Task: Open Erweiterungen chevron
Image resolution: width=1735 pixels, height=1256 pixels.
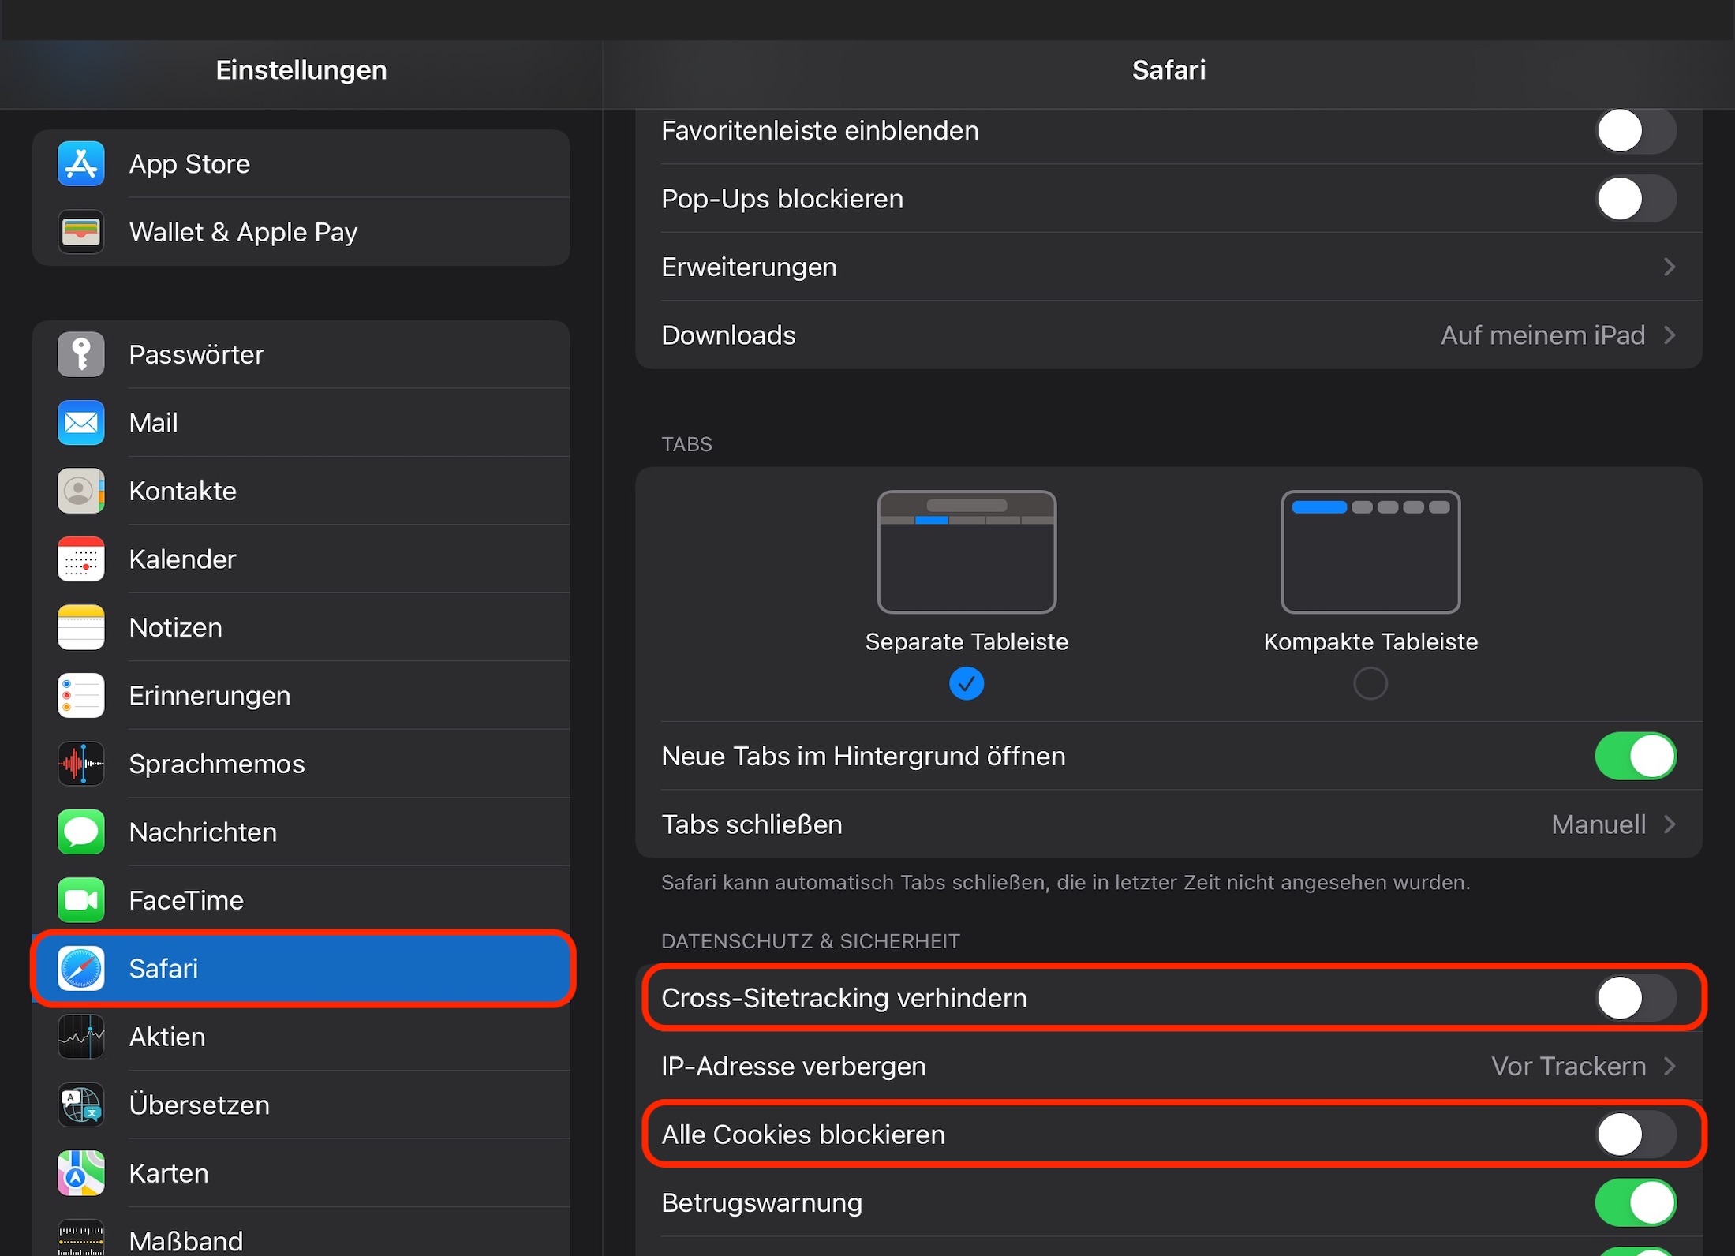Action: pos(1670,267)
